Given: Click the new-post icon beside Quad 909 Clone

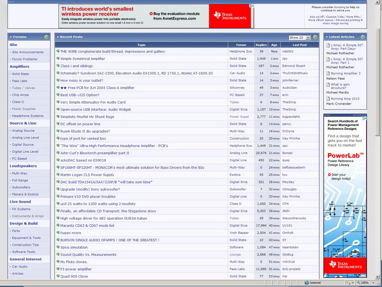Looking at the screenshot, I should (58, 276).
